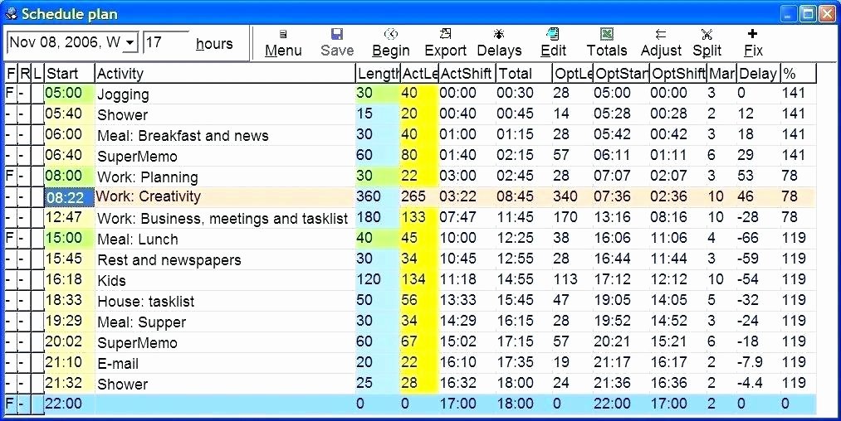The image size is (841, 421).
Task: Open the Menu toolbar button
Action: pyautogui.click(x=283, y=43)
